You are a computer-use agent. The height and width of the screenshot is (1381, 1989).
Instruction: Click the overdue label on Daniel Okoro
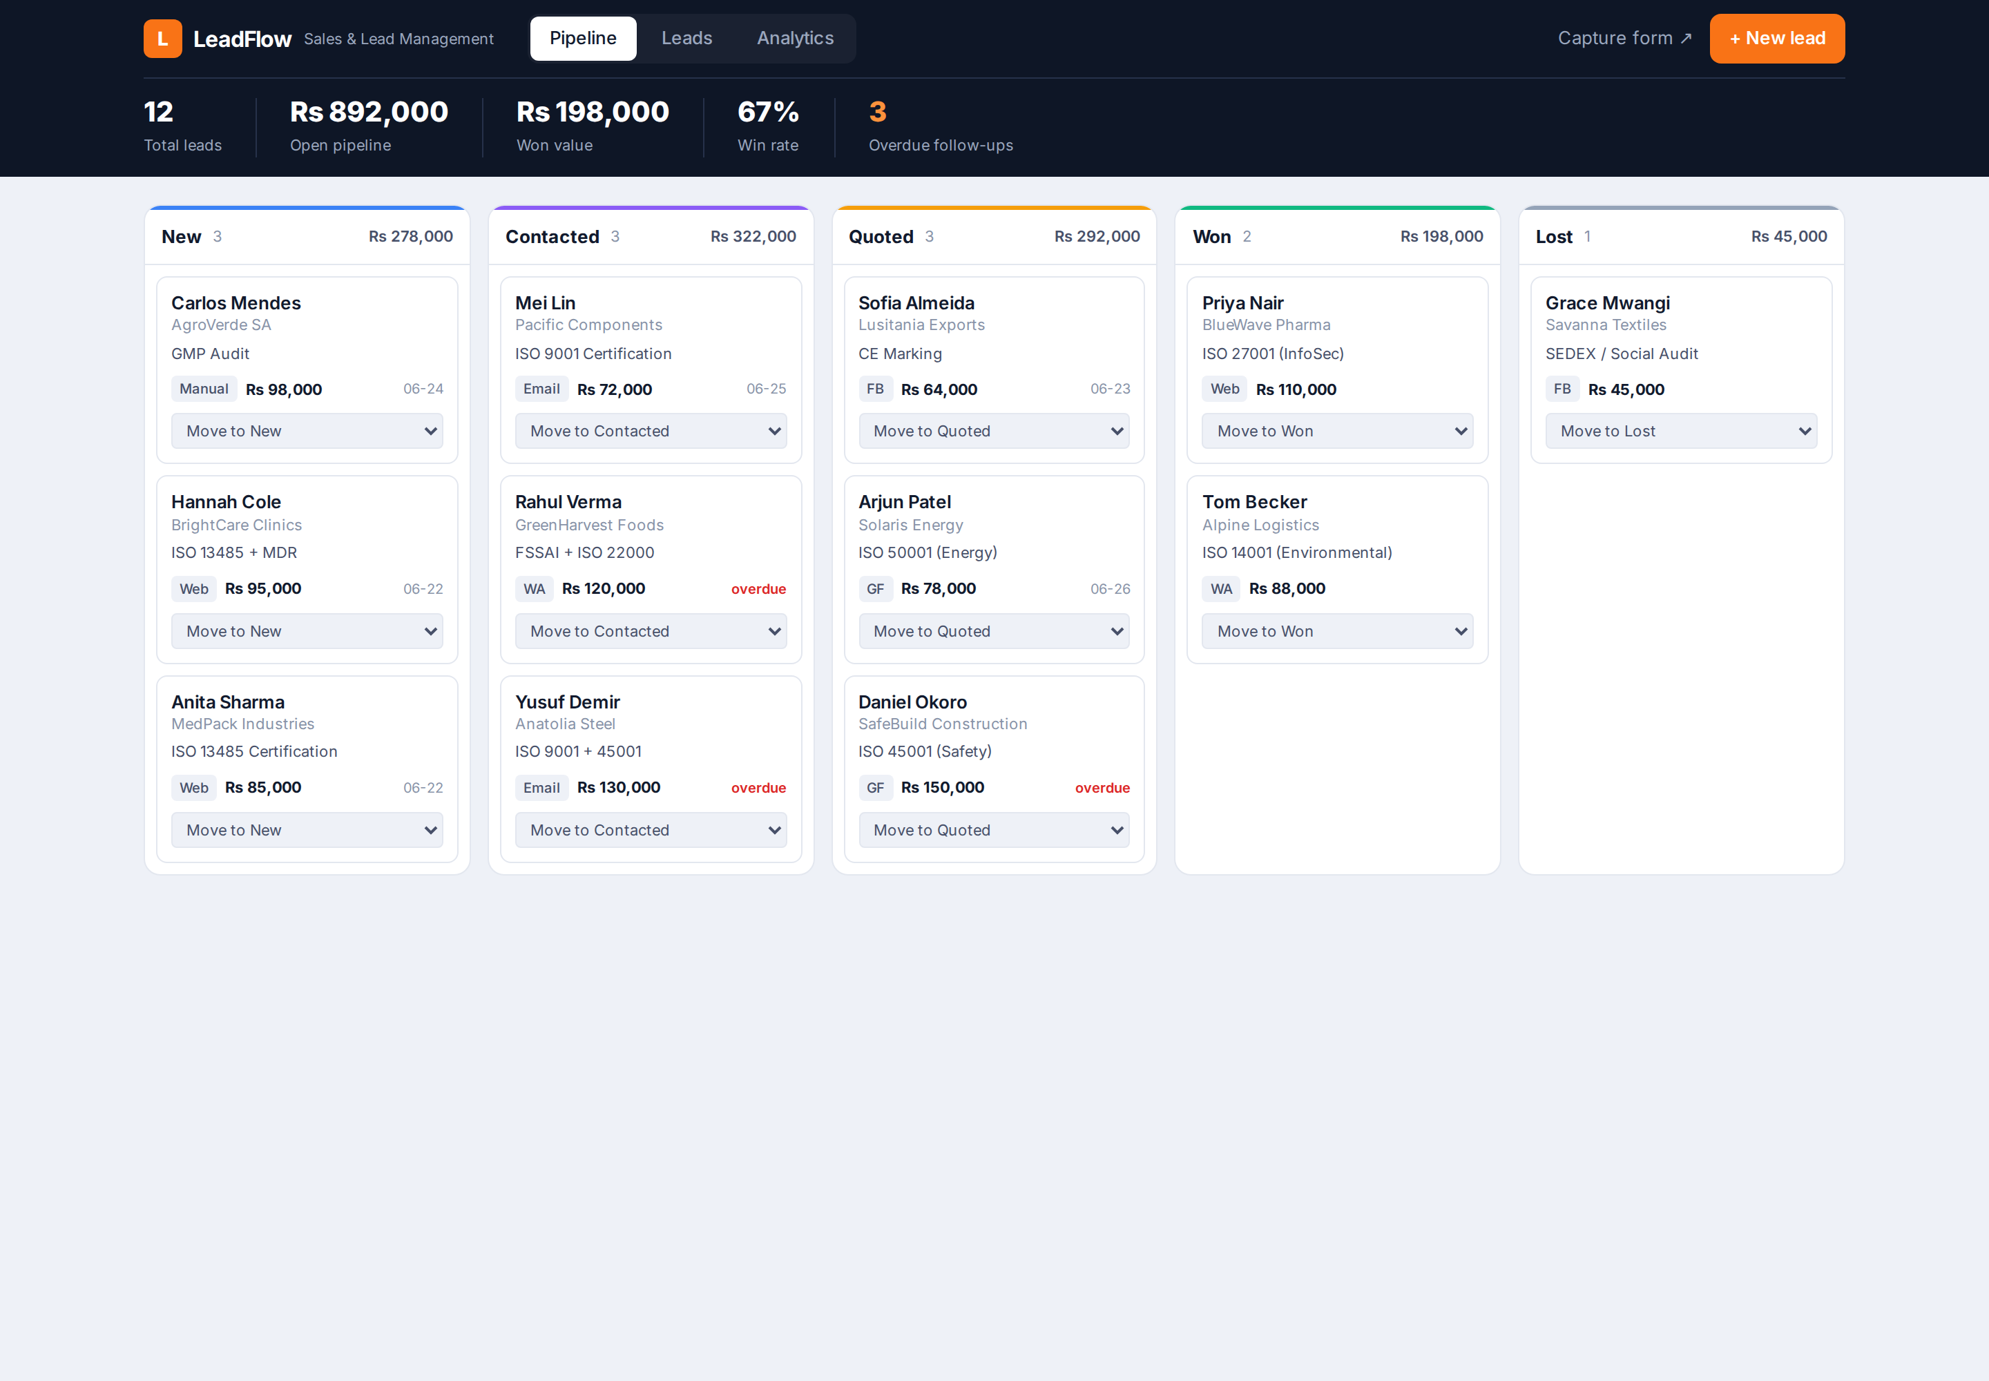coord(1102,787)
